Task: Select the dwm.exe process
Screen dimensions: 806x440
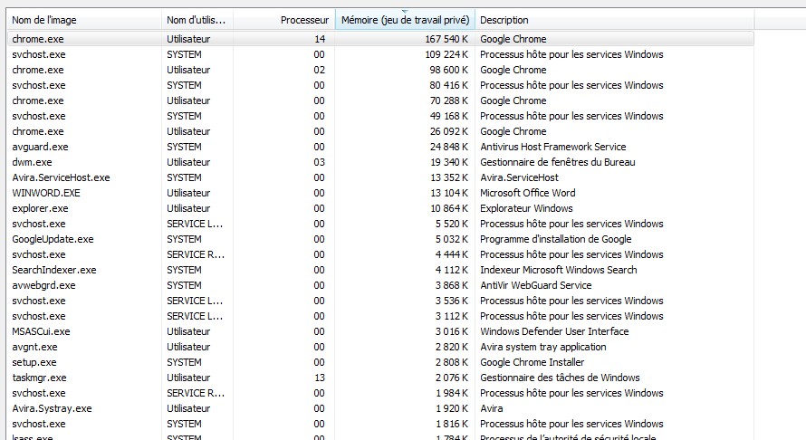Action: 380,162
